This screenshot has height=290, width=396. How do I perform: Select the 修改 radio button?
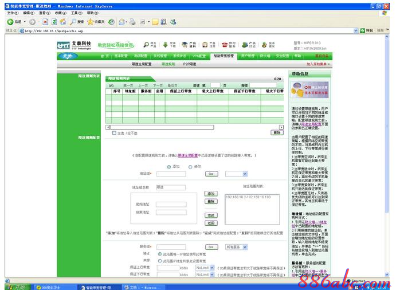(x=190, y=167)
